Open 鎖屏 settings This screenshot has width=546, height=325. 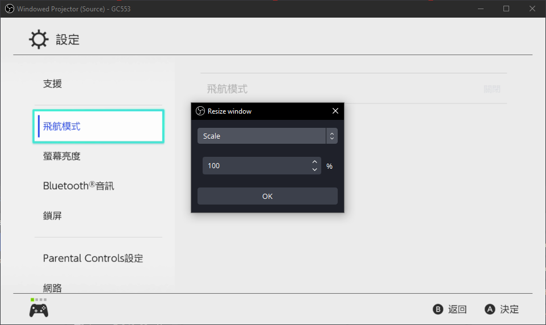pos(52,215)
